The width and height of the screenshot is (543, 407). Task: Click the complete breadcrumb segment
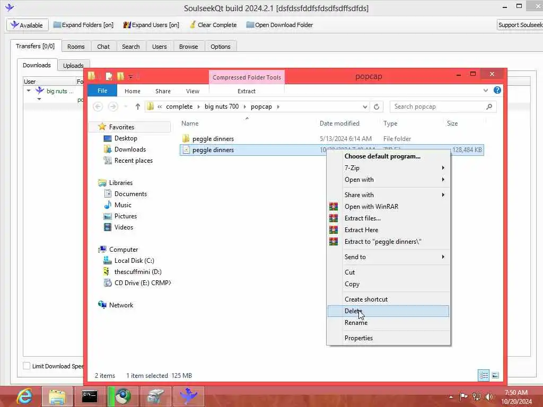pyautogui.click(x=179, y=107)
